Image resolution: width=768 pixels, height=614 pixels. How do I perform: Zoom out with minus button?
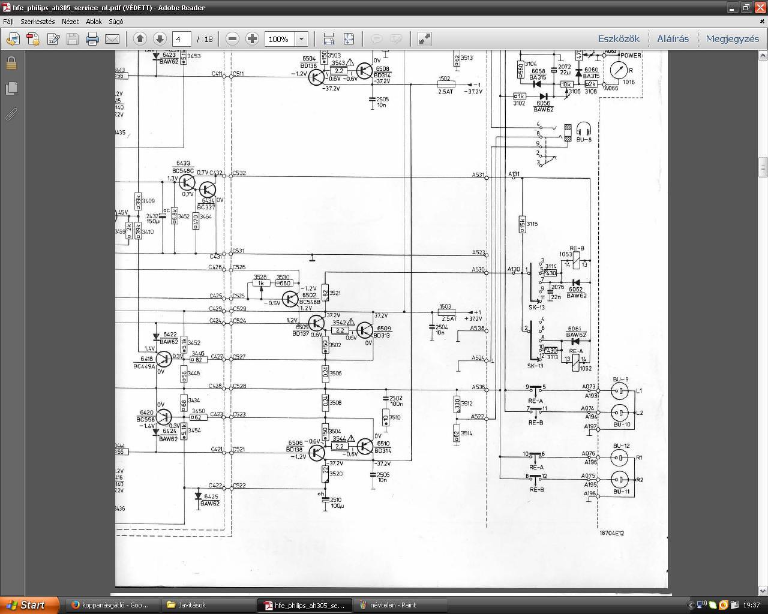pos(233,39)
